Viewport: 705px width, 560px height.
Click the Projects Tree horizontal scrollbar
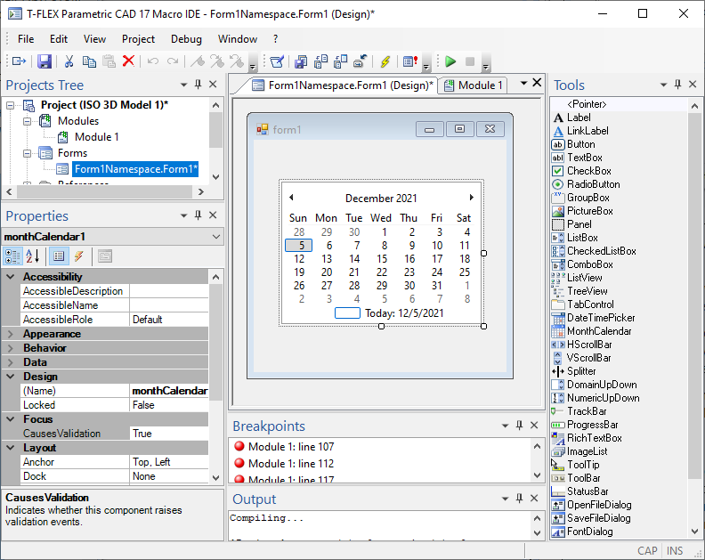click(x=105, y=192)
